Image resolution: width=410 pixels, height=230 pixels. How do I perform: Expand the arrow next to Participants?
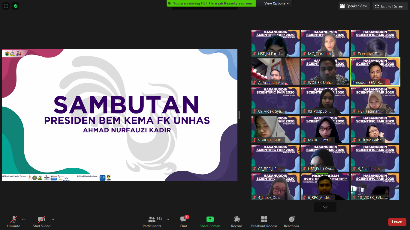coord(167,219)
